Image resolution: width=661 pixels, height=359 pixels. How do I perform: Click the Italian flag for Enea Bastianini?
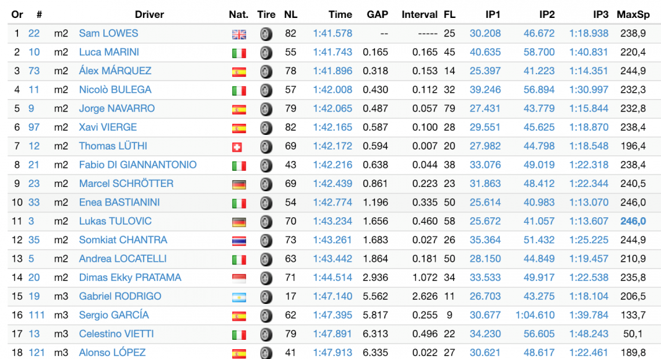(238, 204)
